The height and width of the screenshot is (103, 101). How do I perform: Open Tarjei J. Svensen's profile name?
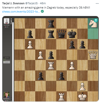tap(13, 3)
